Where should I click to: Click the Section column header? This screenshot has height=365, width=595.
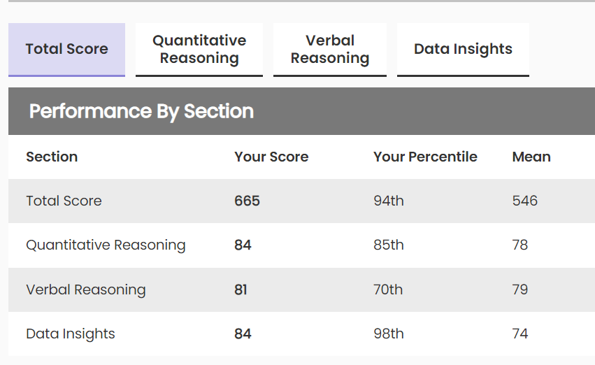pos(52,157)
